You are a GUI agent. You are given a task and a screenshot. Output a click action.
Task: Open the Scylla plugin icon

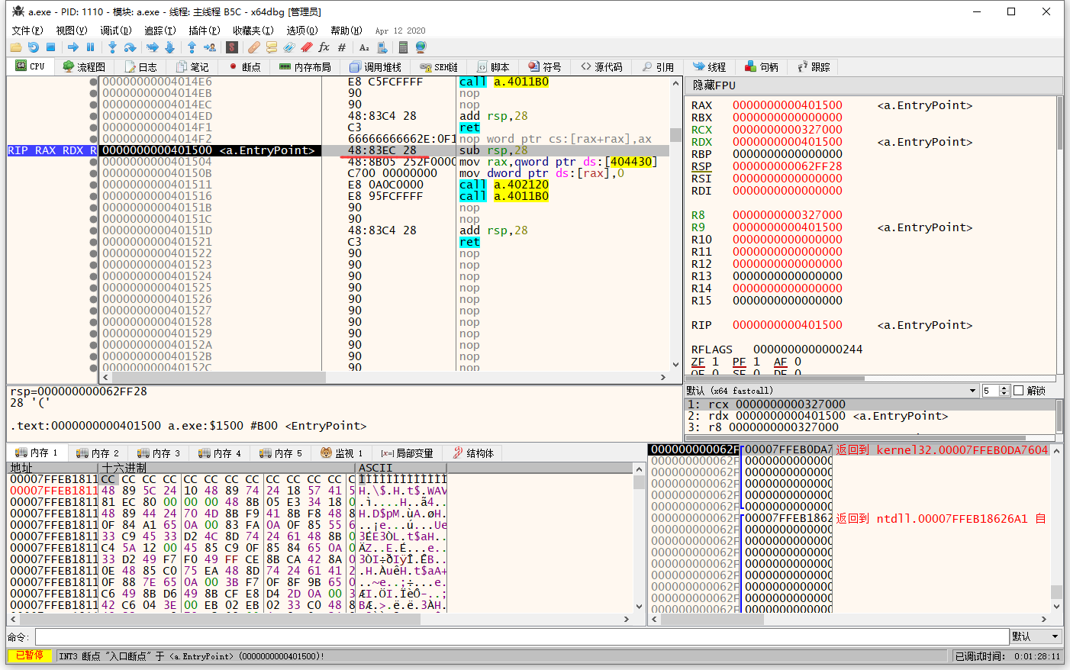click(232, 47)
